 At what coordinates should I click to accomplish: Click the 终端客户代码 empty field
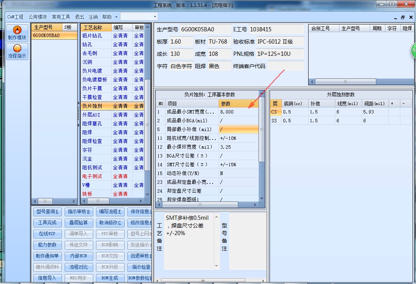pyautogui.click(x=286, y=66)
